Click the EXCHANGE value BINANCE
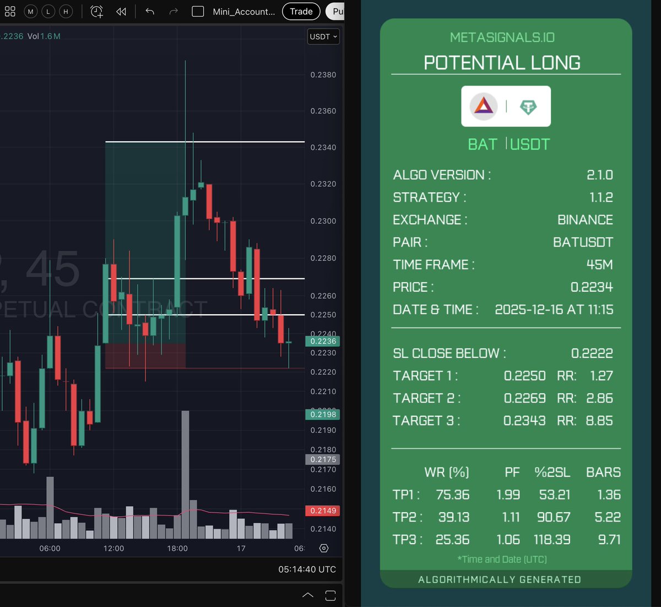 (x=585, y=220)
